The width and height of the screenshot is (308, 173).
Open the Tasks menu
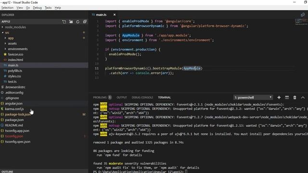point(48,8)
